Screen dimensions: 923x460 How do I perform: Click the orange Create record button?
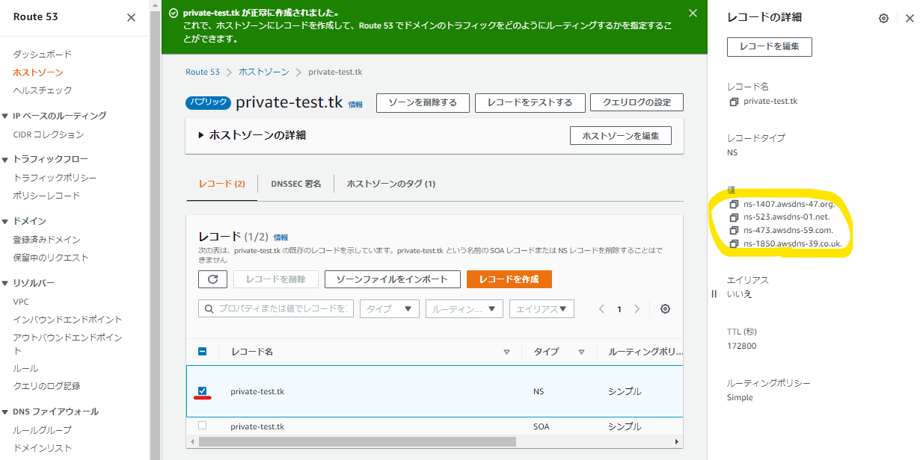[509, 279]
